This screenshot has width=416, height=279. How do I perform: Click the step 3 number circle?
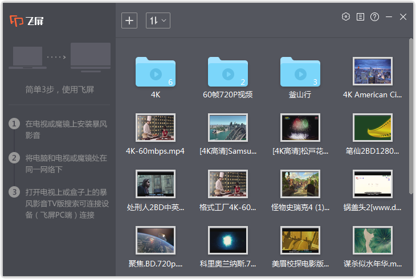[14, 192]
